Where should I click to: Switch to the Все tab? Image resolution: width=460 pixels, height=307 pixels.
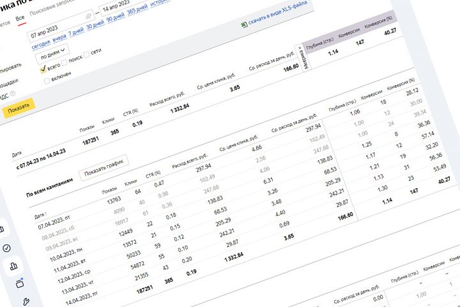(x=20, y=19)
